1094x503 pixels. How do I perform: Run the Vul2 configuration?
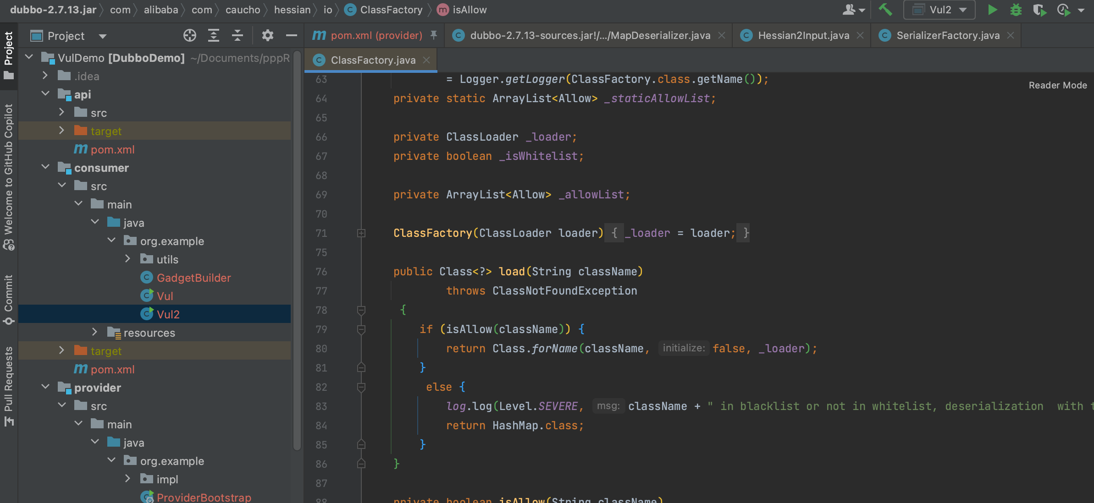point(992,10)
